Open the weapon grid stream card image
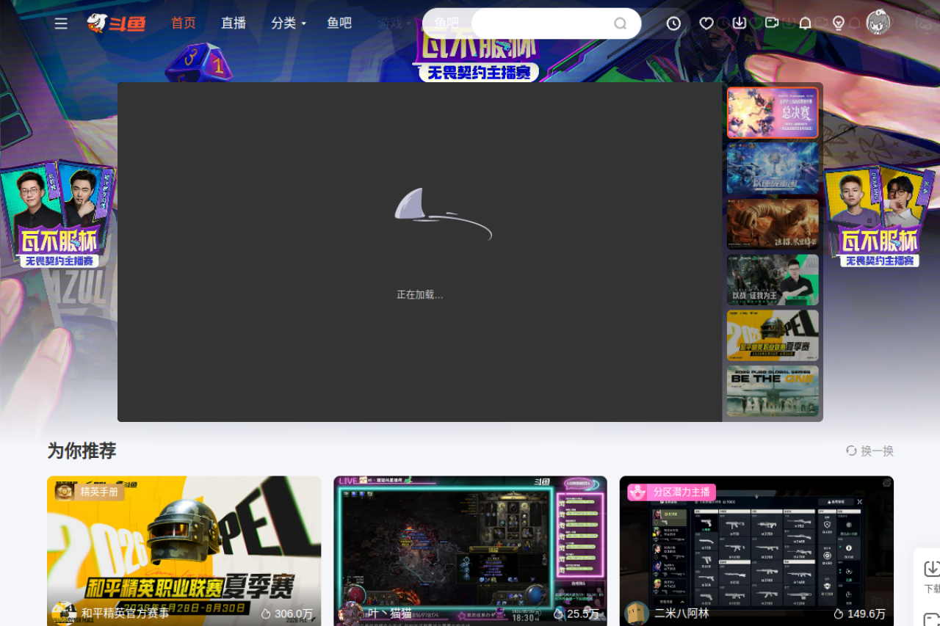940x626 pixels. click(756, 551)
